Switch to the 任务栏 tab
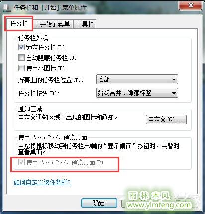The height and width of the screenshot is (214, 205). [x=19, y=24]
